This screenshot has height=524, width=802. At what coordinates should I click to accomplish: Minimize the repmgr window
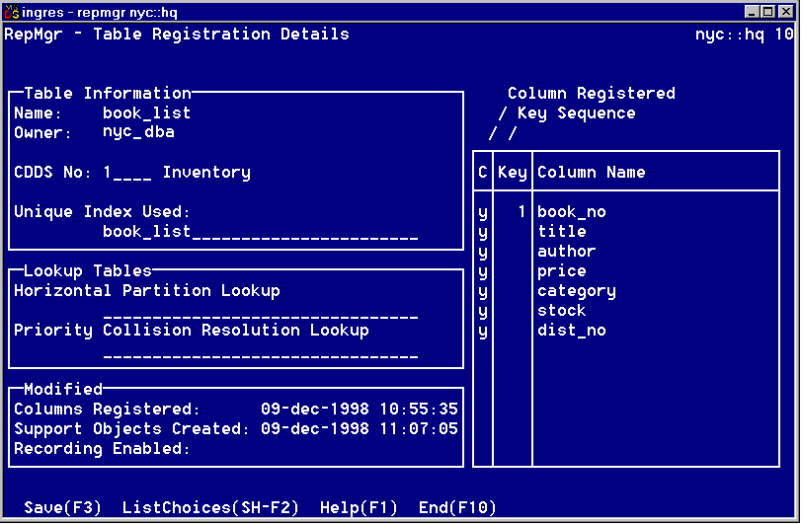click(x=754, y=11)
